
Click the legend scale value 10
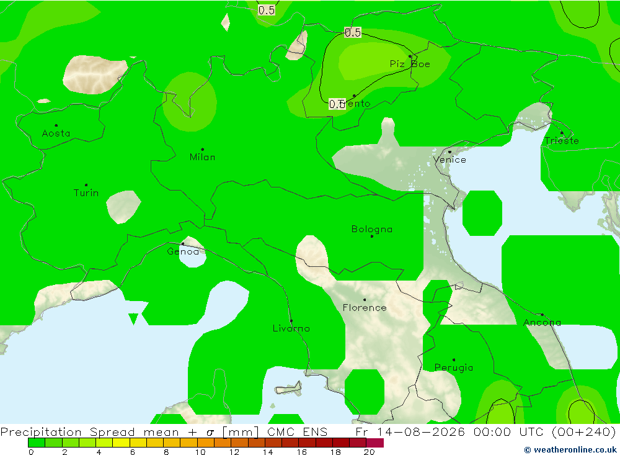pos(200,452)
